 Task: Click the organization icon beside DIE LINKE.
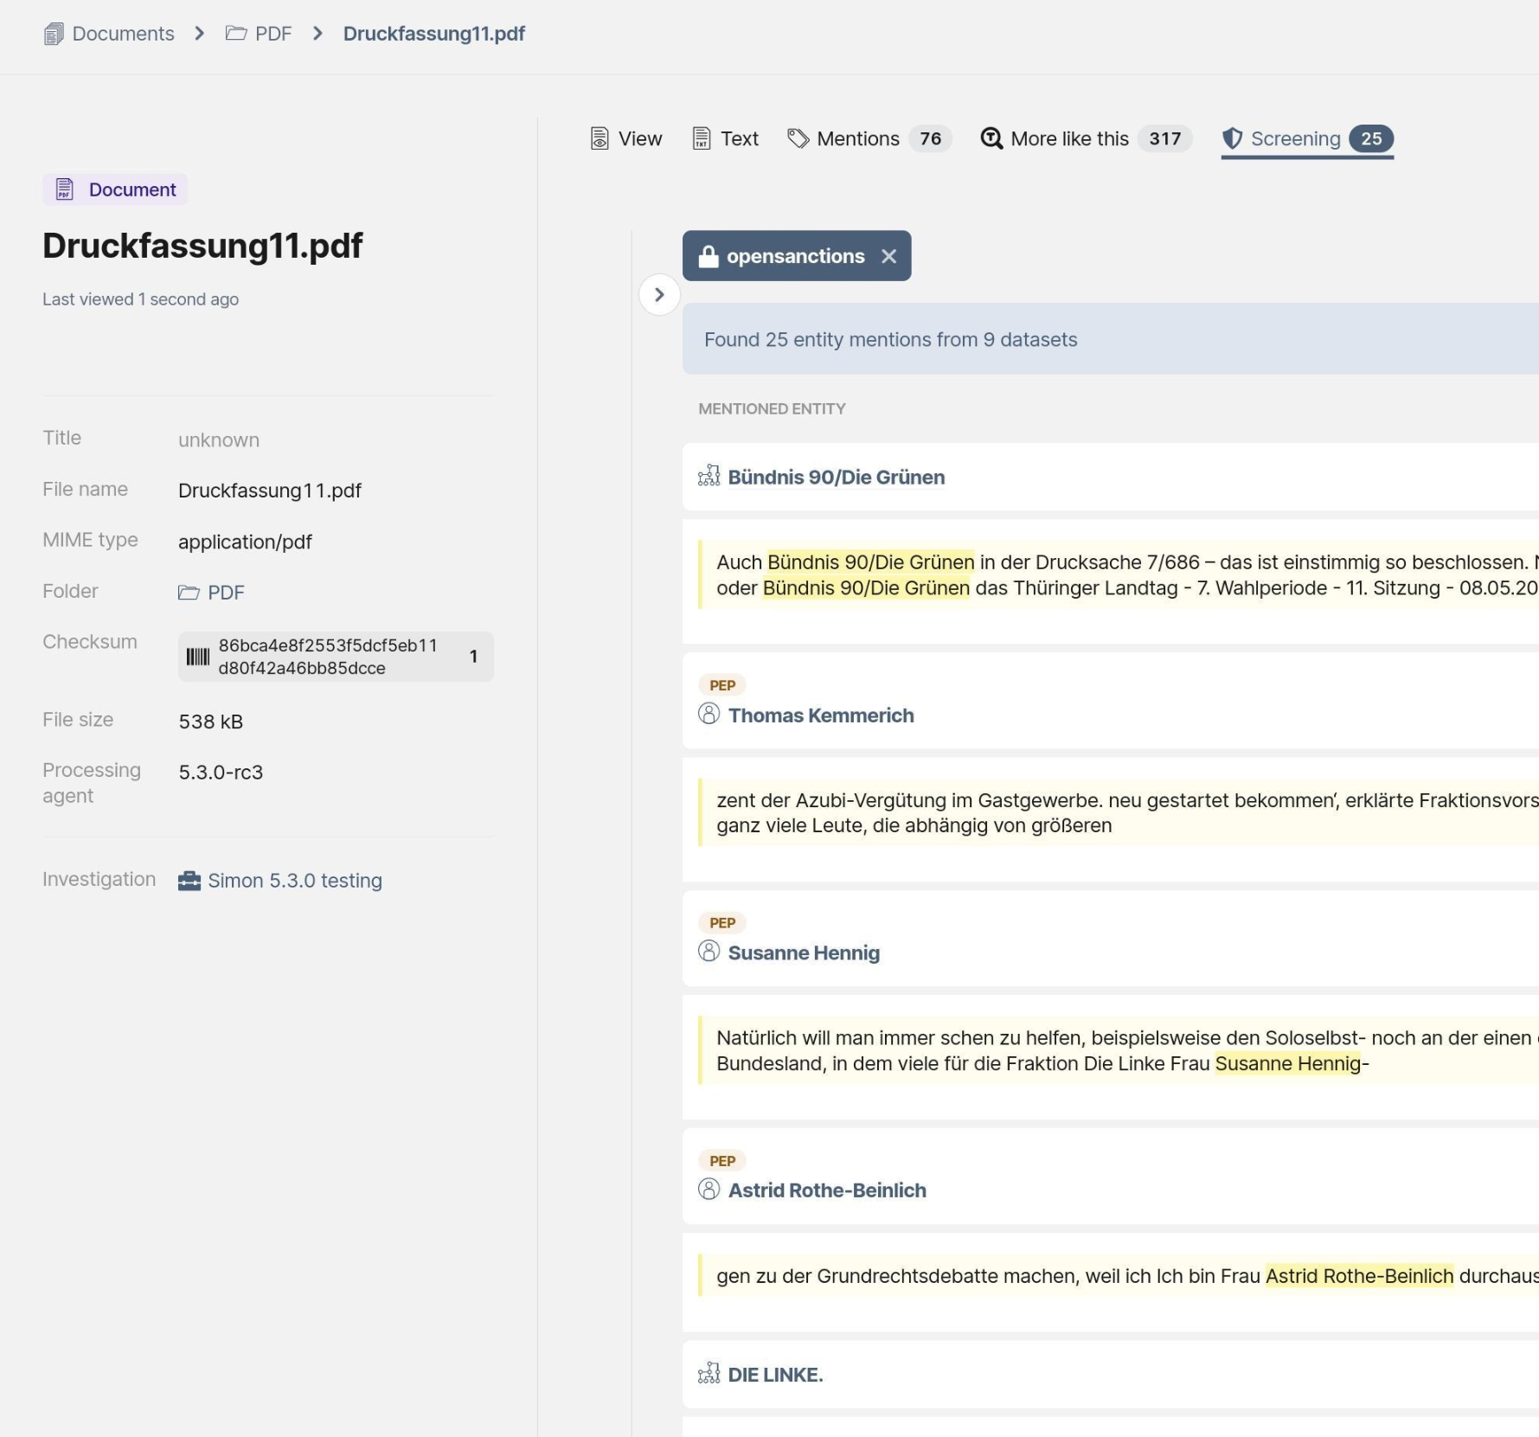[x=709, y=1373]
